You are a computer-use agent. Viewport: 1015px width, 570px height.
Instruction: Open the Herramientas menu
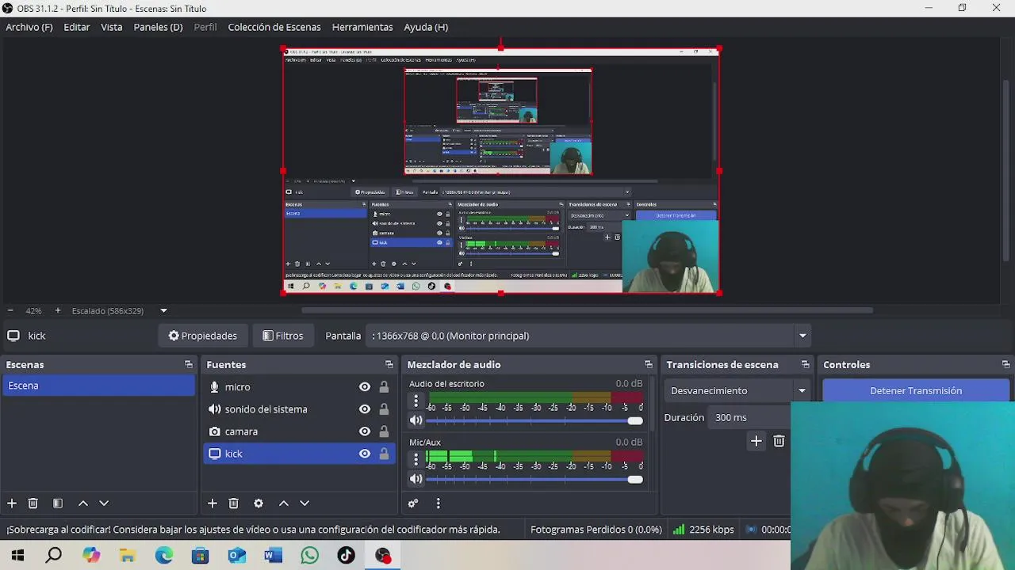tap(362, 27)
